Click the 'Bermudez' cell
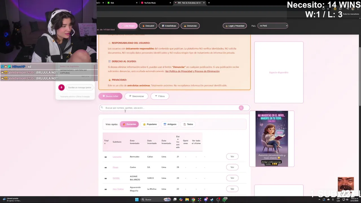 135,157
